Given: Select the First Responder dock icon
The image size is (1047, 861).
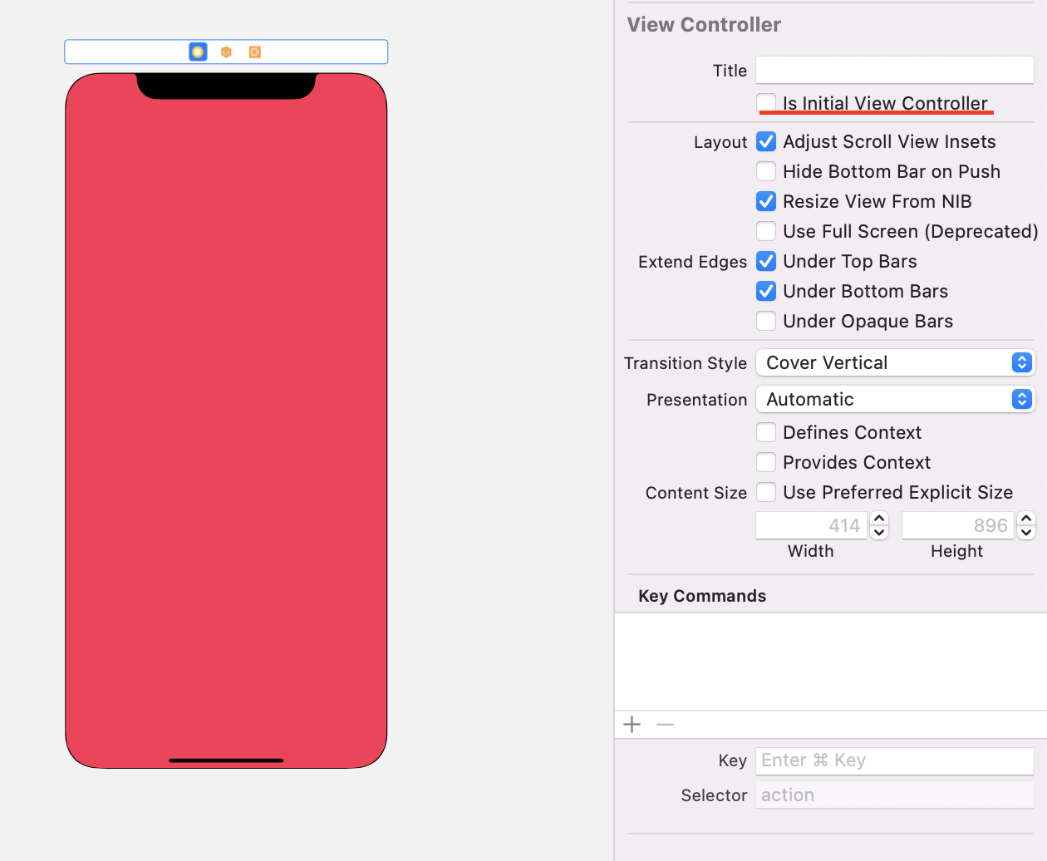Looking at the screenshot, I should pyautogui.click(x=226, y=52).
